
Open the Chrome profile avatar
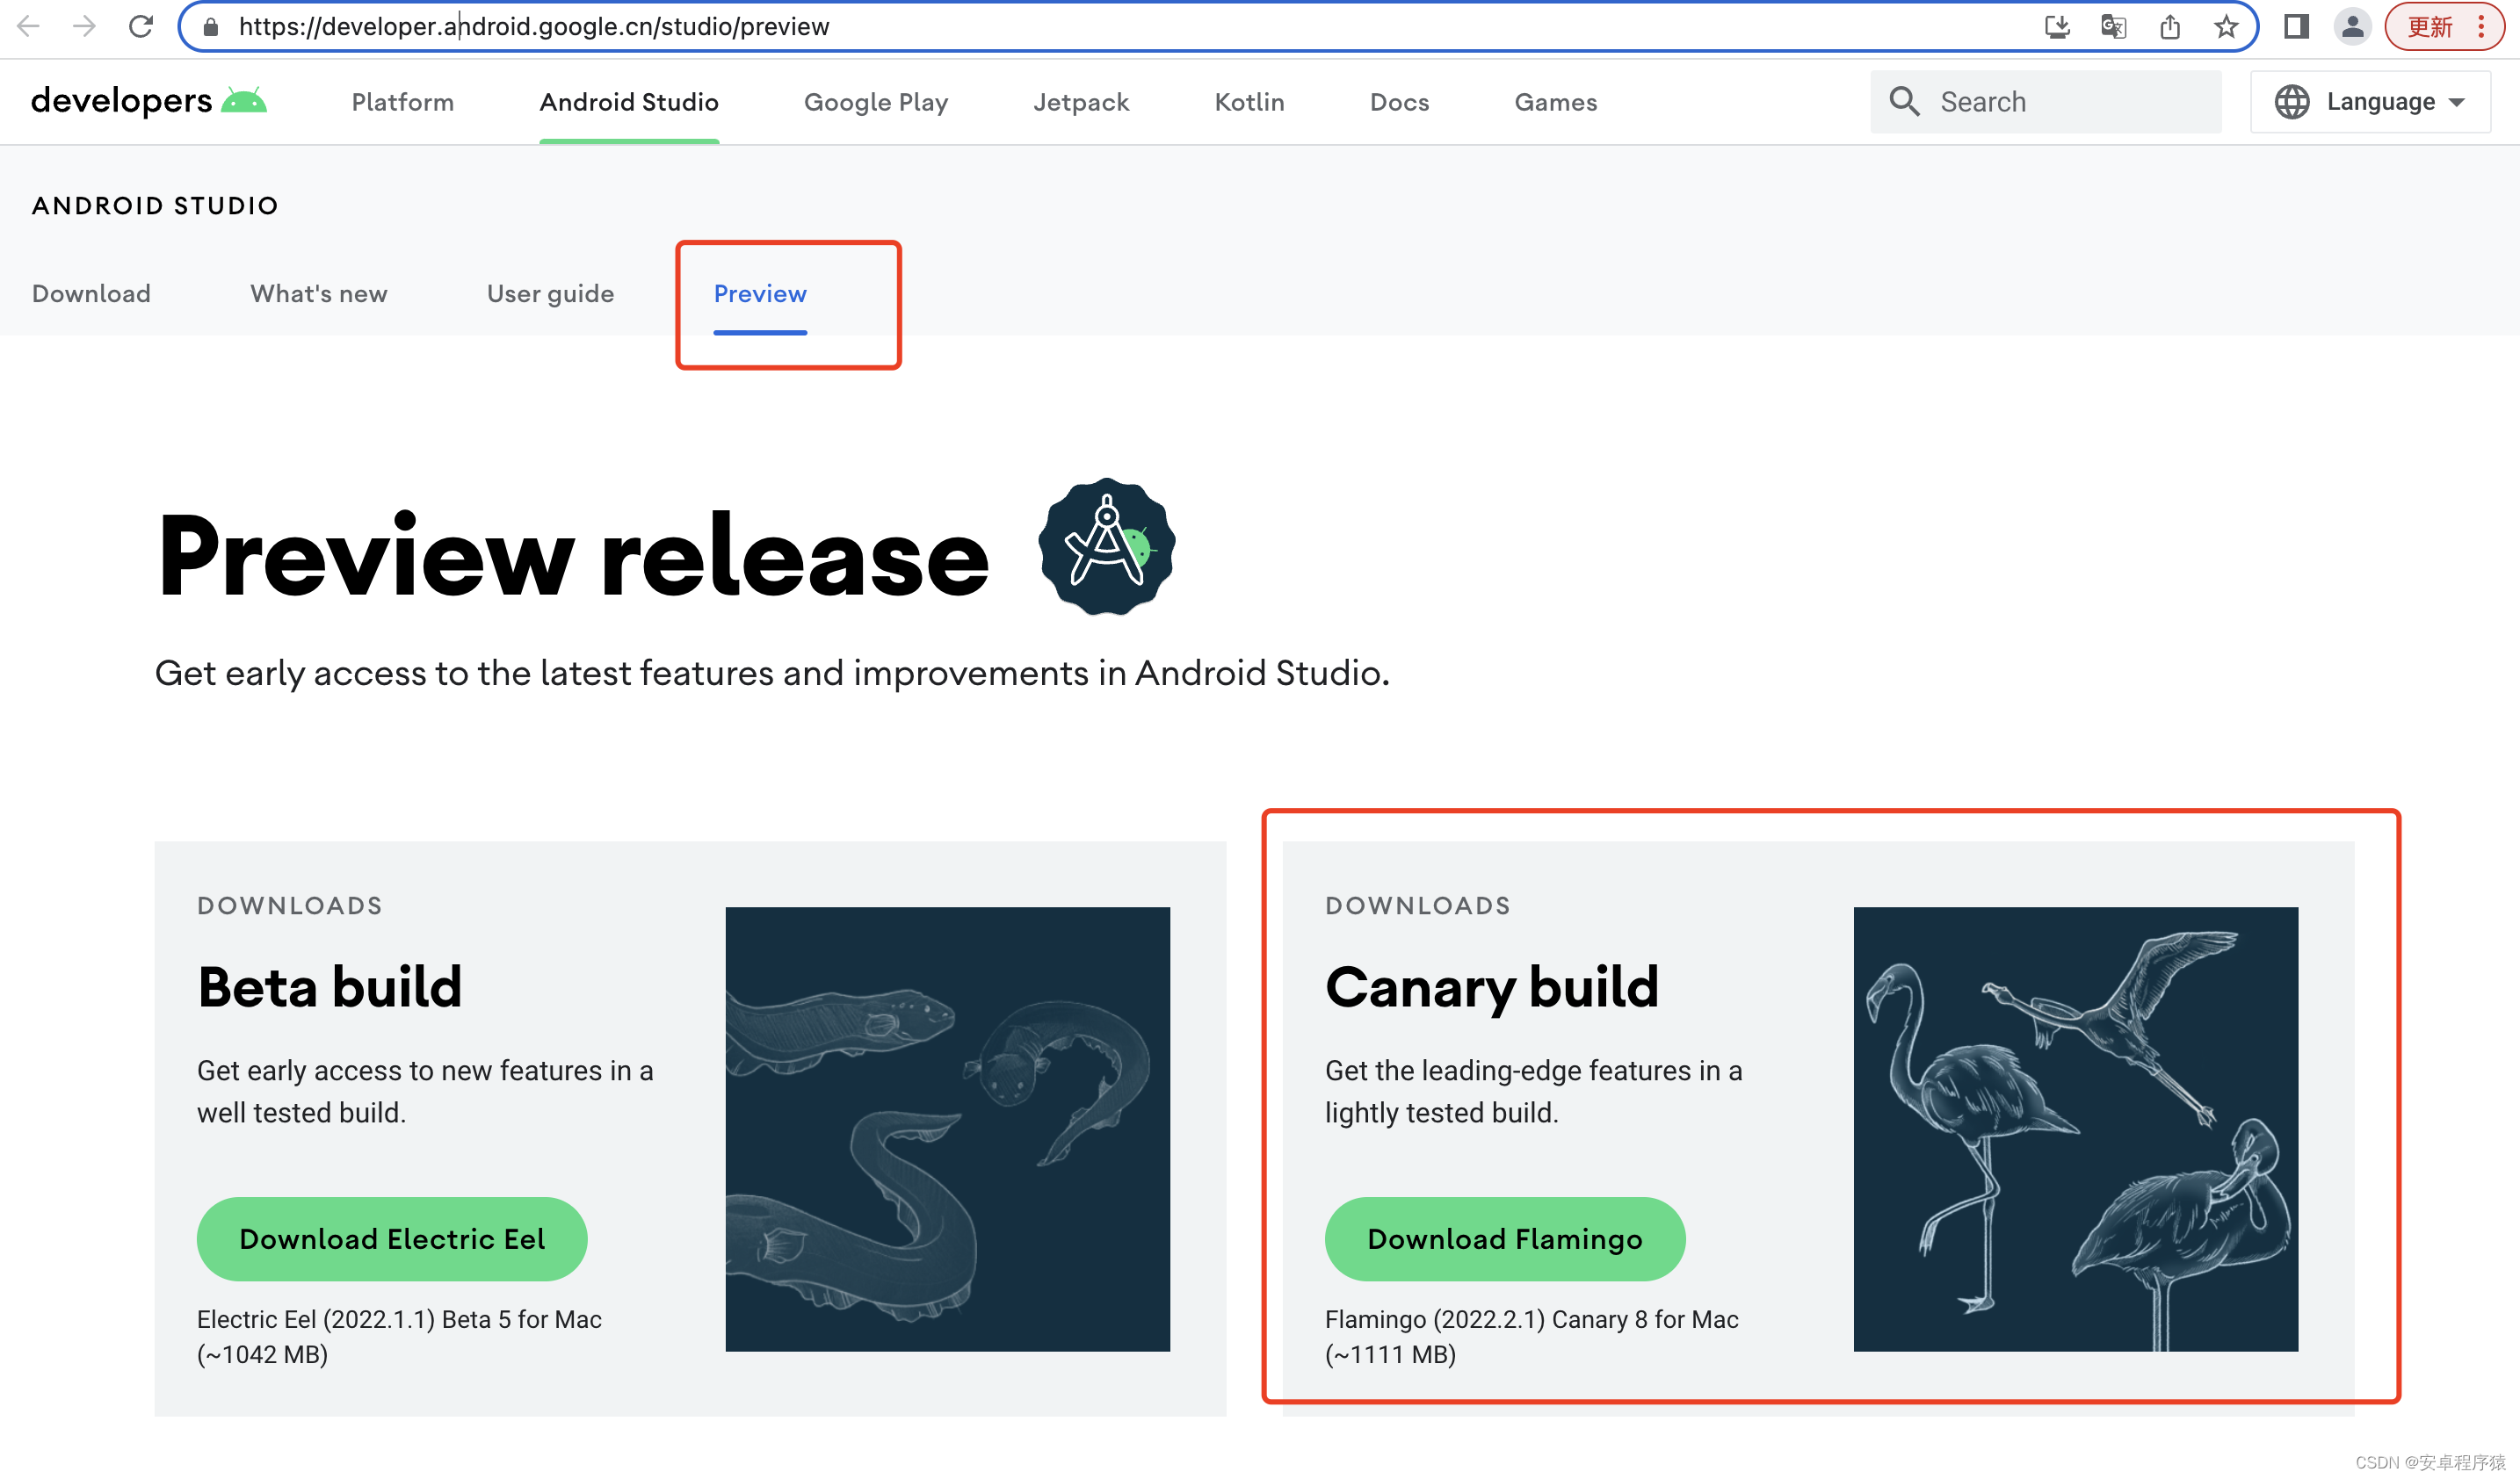tap(2352, 27)
